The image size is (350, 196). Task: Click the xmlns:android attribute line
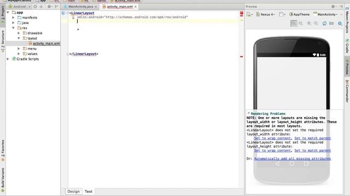click(x=132, y=17)
